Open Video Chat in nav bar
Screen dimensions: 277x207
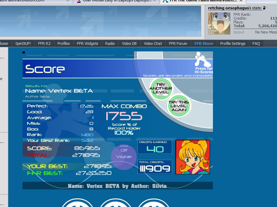click(x=153, y=43)
